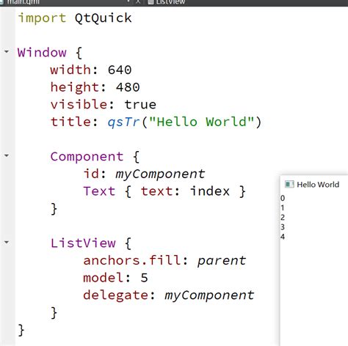Select the main.qml document tab

pos(23,2)
